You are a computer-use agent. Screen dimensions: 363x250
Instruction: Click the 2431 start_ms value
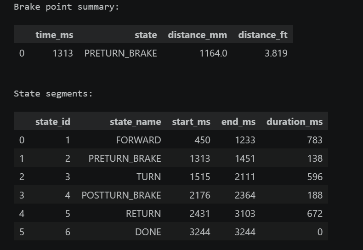click(x=200, y=213)
